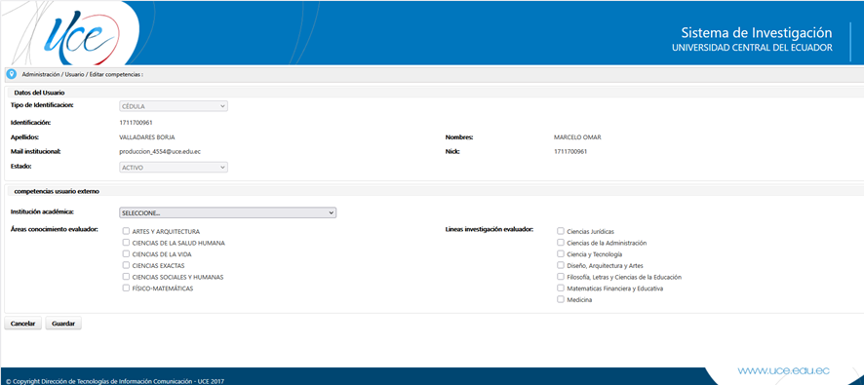The height and width of the screenshot is (385, 864).
Task: Click Institución académica label
Action: point(43,212)
